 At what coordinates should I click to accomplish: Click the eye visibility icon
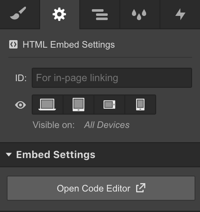click(20, 105)
